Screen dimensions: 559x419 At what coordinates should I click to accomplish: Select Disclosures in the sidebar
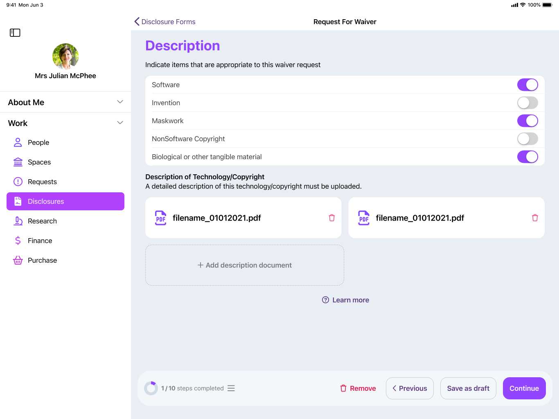[x=65, y=201]
